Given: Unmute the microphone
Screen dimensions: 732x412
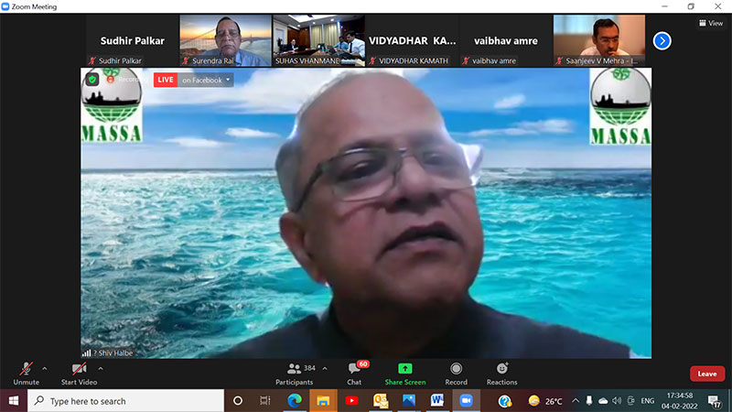Looking at the screenshot, I should (x=26, y=372).
